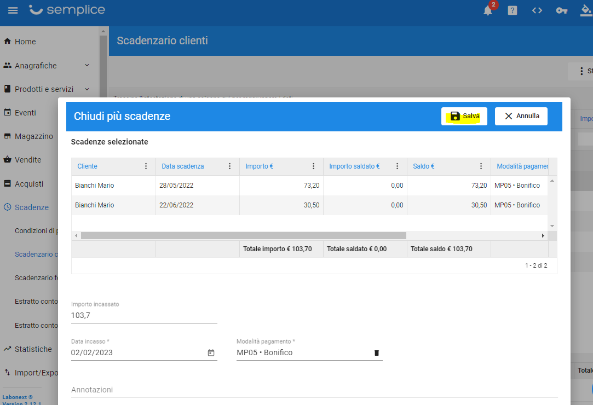Click the Eventi calendar icon
This screenshot has height=405, width=593.
[x=7, y=112]
